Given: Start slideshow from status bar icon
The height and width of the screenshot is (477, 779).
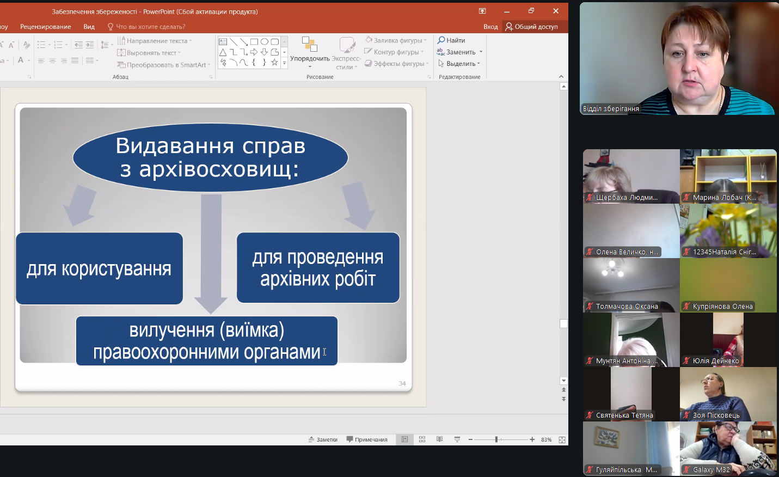Looking at the screenshot, I should point(457,439).
